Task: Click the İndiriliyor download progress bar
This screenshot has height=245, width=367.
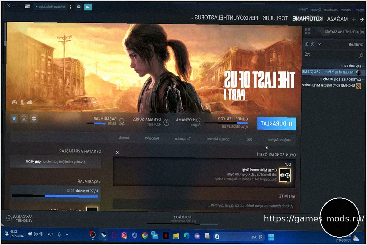Action: point(183,223)
